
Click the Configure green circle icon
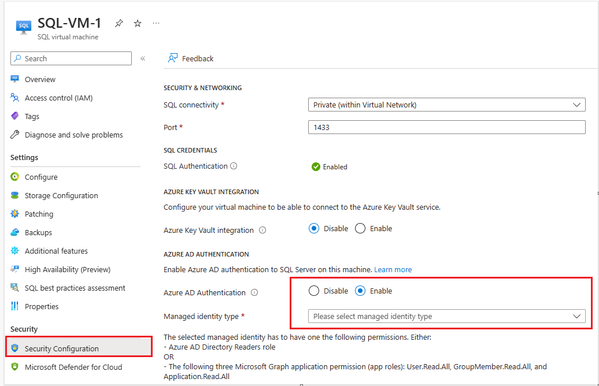click(15, 177)
